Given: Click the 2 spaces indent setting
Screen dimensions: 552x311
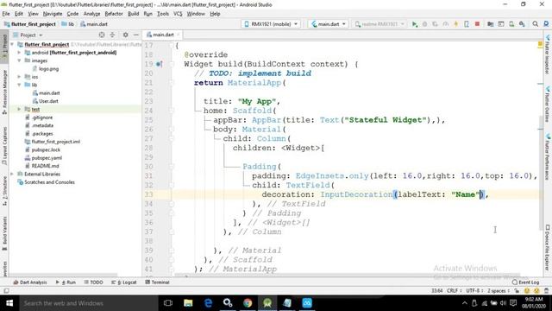Looking at the screenshot, I should (498, 291).
